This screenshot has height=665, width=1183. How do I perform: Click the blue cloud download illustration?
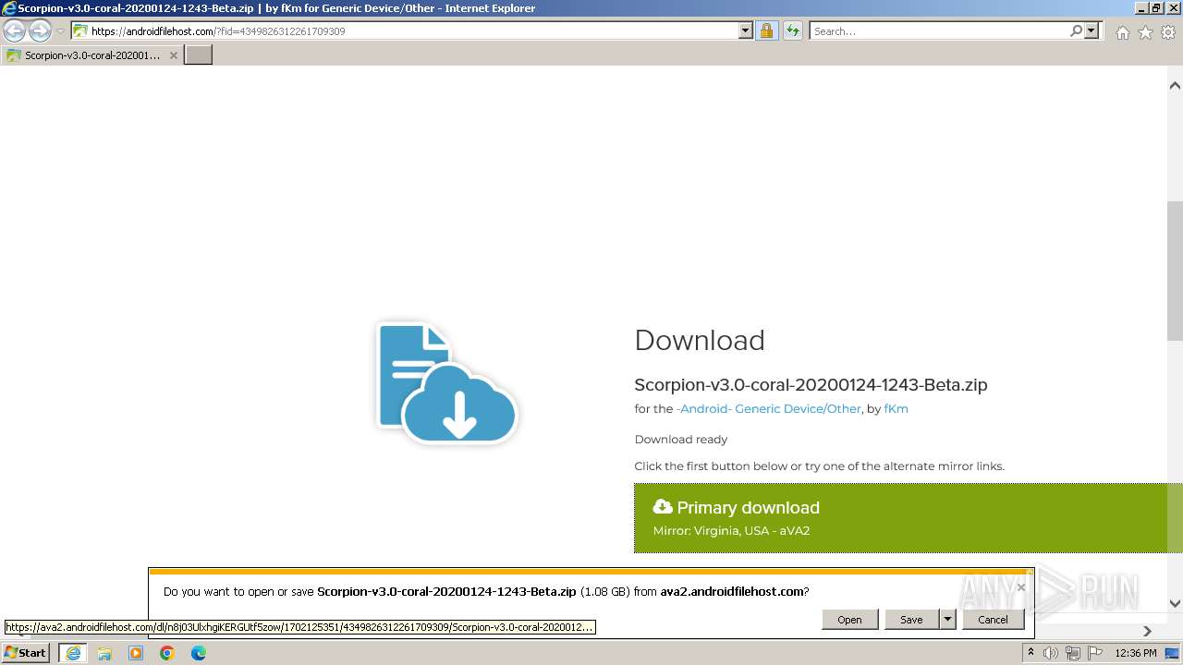pos(447,381)
